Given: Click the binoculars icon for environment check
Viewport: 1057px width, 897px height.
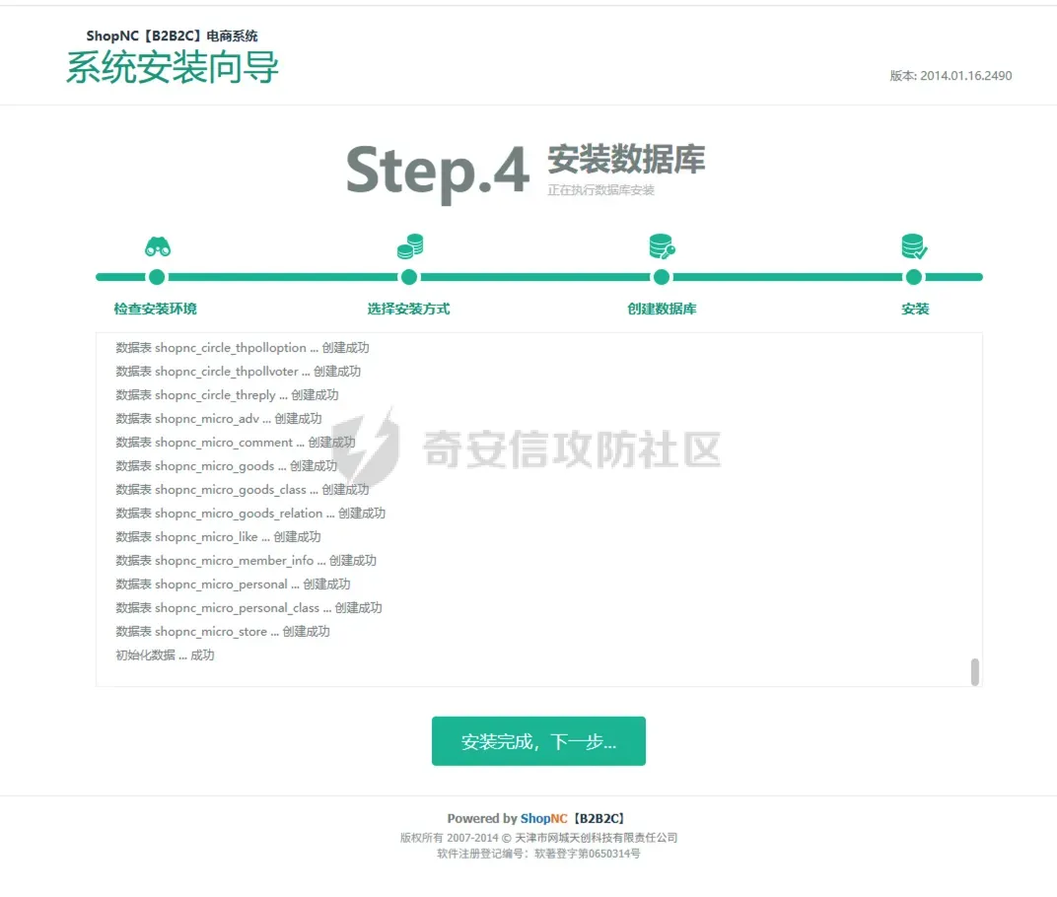Looking at the screenshot, I should click(x=158, y=246).
